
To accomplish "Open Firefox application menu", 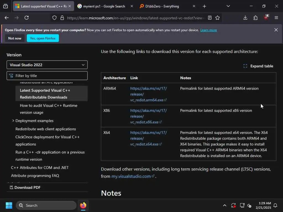I will pos(276,18).
